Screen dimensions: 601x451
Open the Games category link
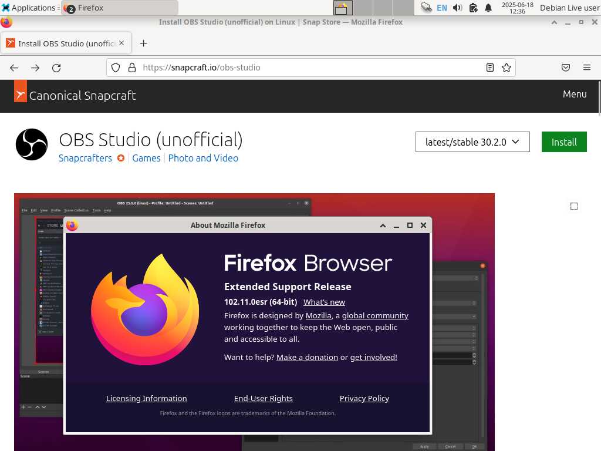tap(146, 158)
